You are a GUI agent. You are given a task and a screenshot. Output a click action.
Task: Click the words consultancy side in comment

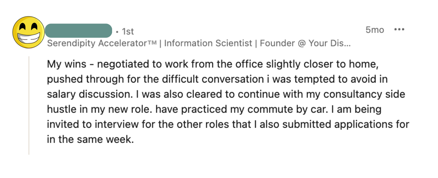click(364, 94)
